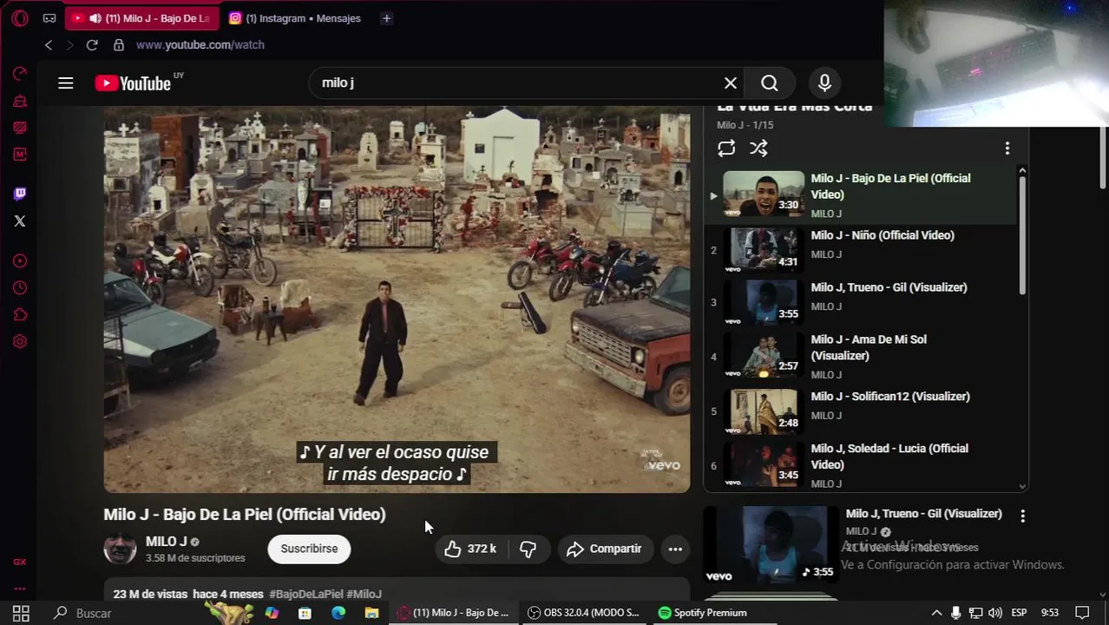Open Extensions cube icon in Opera sidebar

click(x=20, y=315)
